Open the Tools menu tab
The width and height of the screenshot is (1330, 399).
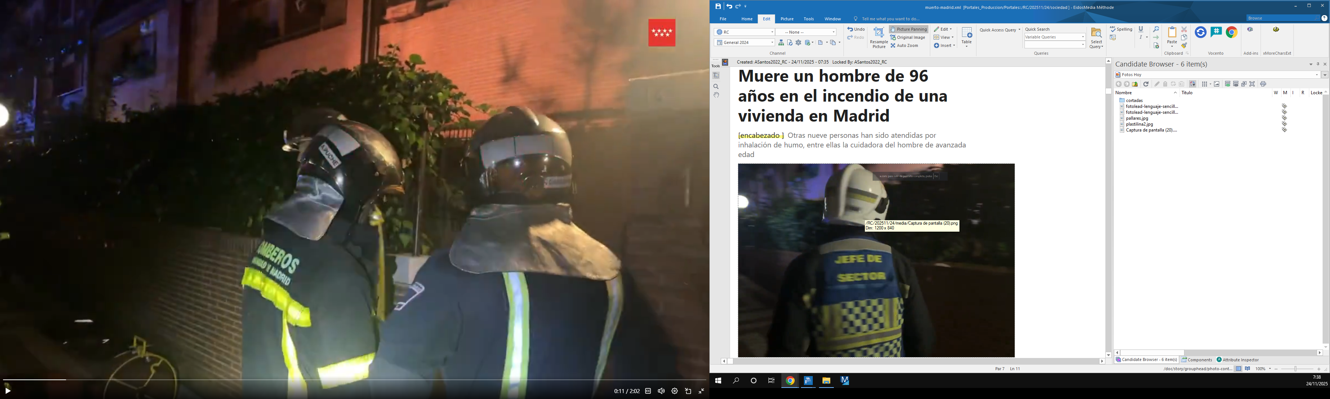809,18
